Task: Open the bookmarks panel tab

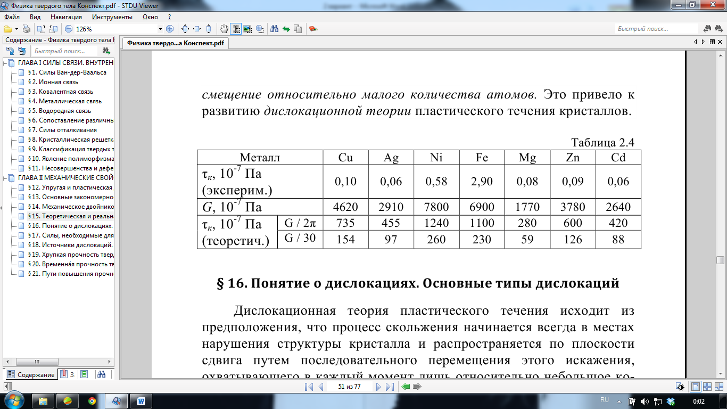Action: click(x=67, y=374)
